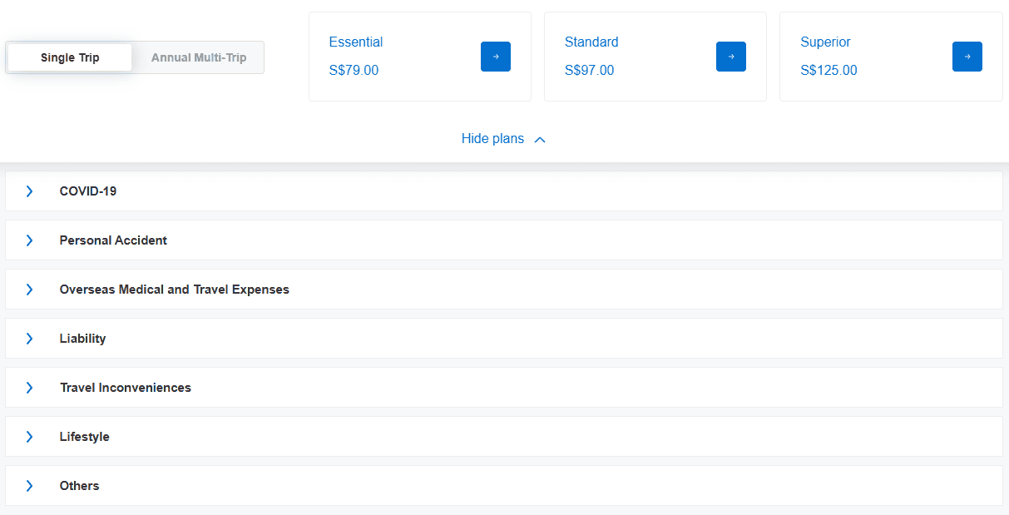Image resolution: width=1009 pixels, height=515 pixels.
Task: Click the Hide plans link
Action: click(492, 139)
